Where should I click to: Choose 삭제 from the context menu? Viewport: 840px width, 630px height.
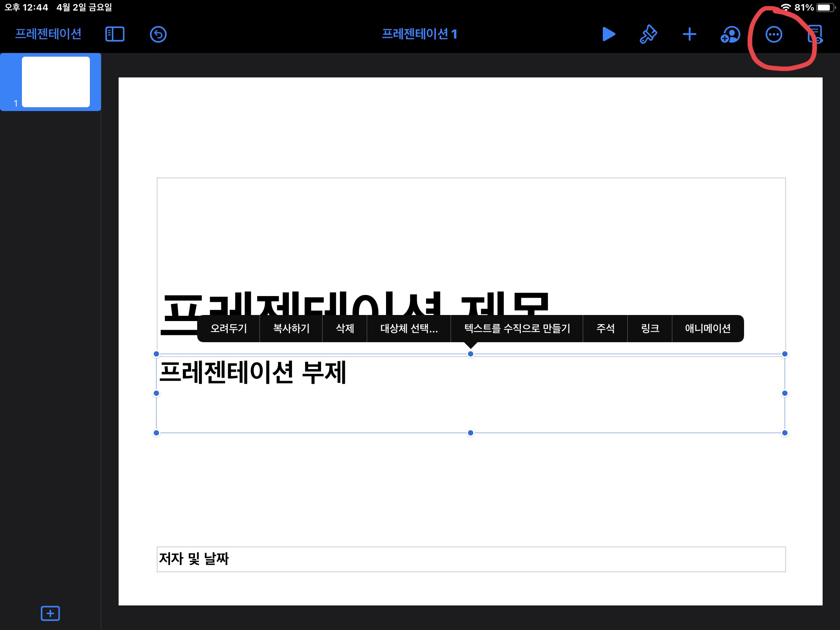point(345,329)
